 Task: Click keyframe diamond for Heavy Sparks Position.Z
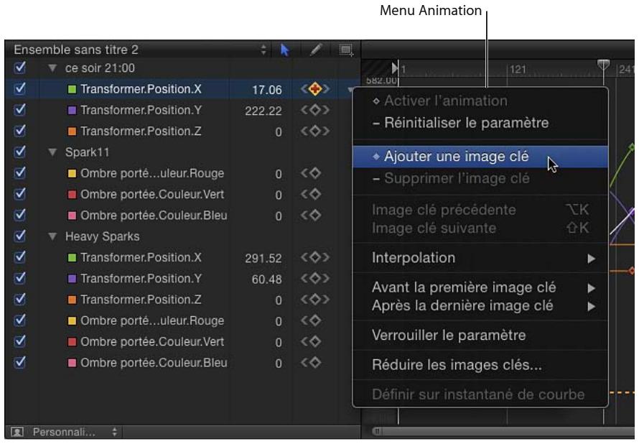pyautogui.click(x=315, y=300)
